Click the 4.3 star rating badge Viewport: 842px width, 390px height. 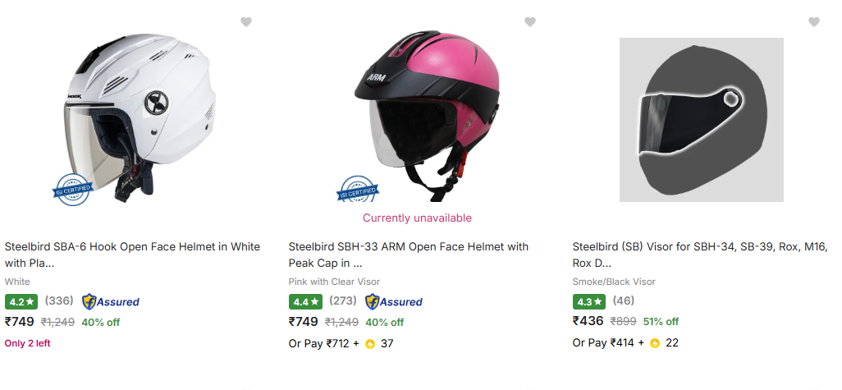tap(589, 301)
